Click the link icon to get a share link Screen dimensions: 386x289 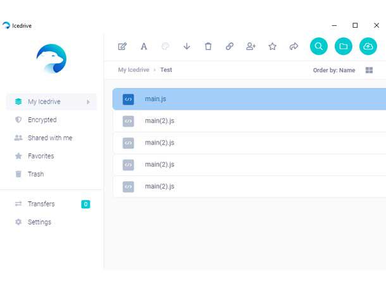pyautogui.click(x=230, y=46)
